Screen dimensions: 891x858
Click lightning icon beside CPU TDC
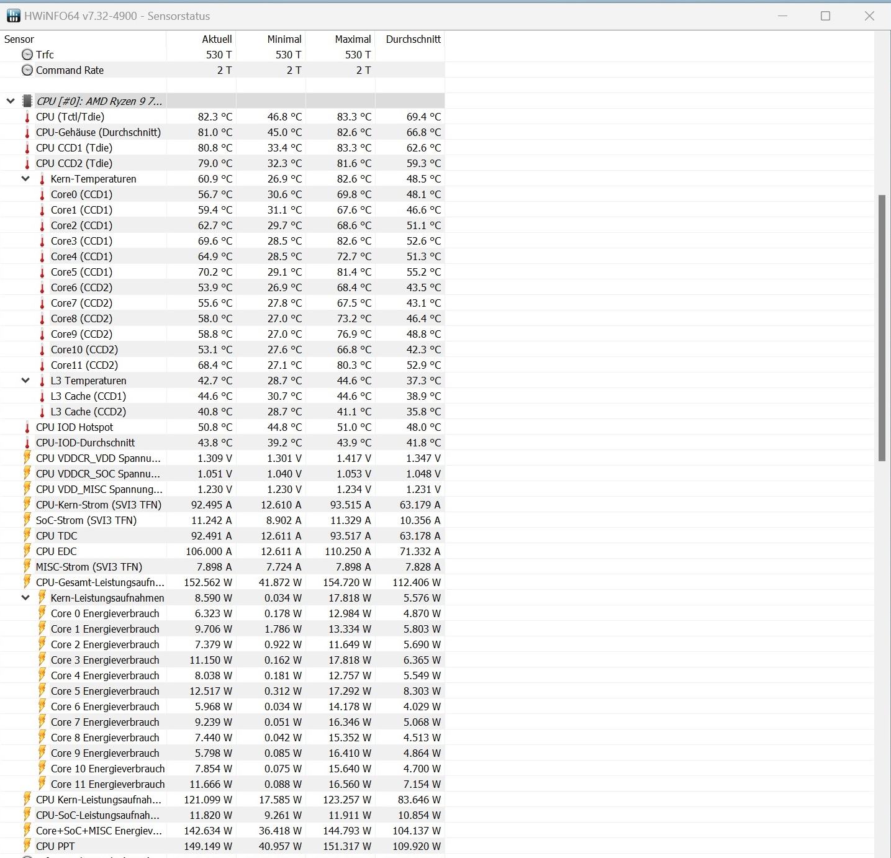click(x=27, y=535)
